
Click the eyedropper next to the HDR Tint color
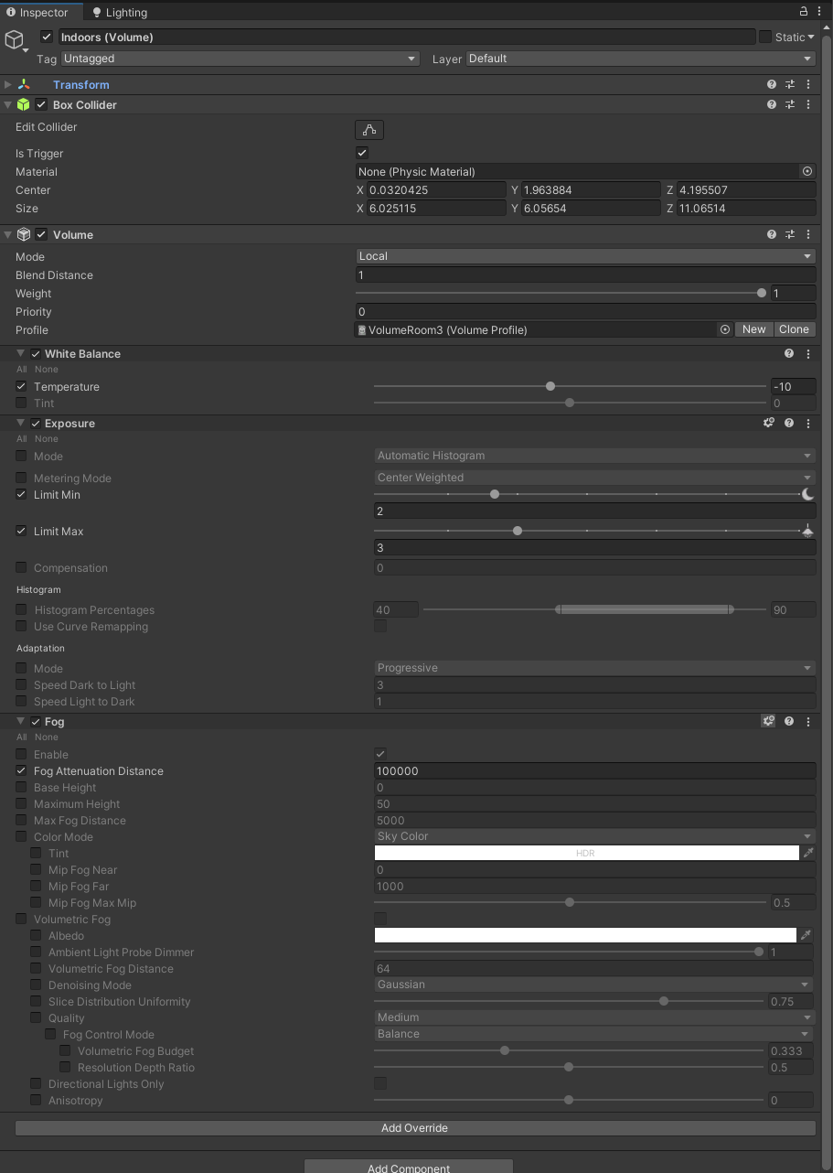[807, 852]
